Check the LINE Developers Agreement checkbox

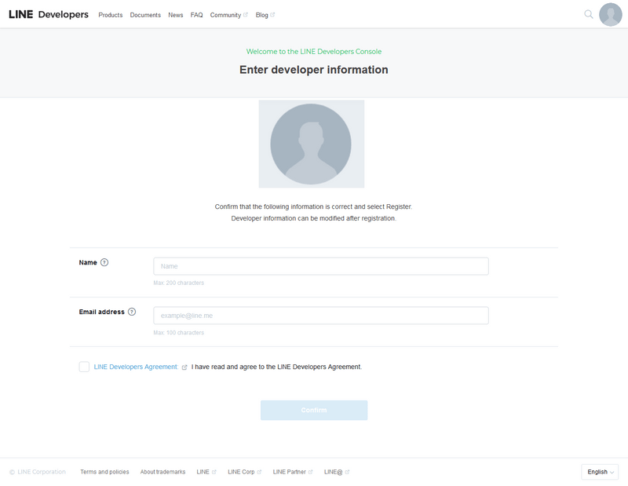pos(84,367)
